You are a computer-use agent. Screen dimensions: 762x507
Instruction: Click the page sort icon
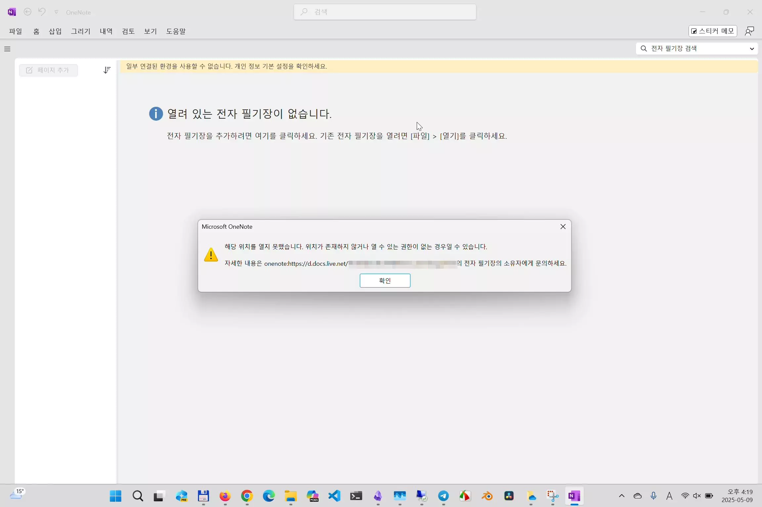coord(107,70)
